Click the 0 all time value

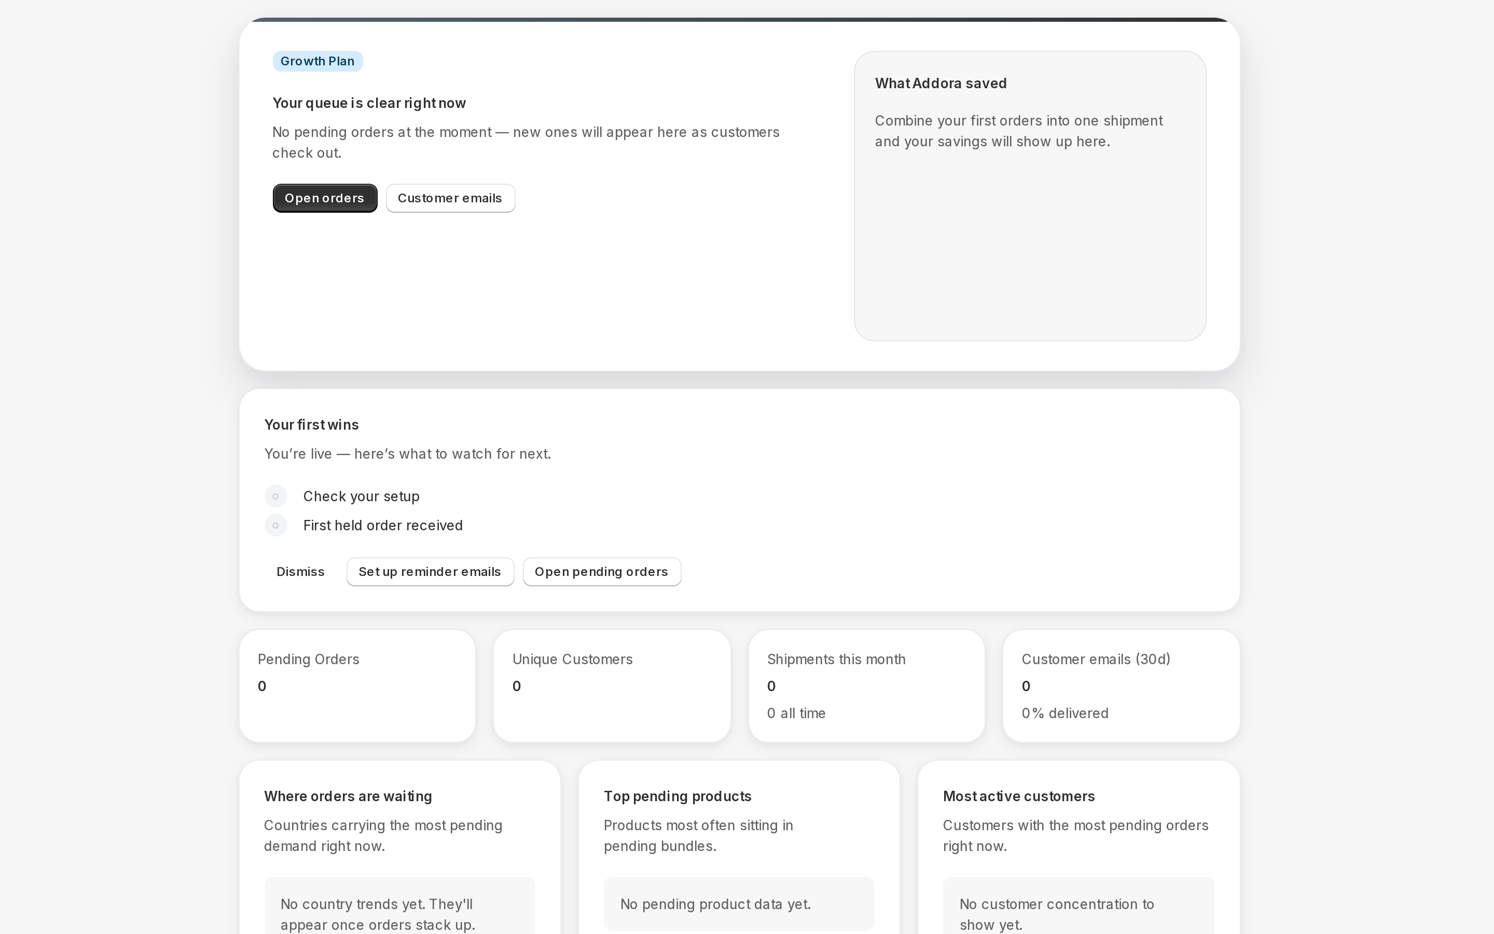tap(796, 713)
